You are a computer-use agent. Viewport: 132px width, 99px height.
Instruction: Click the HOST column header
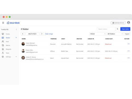pyautogui.click(x=63, y=39)
